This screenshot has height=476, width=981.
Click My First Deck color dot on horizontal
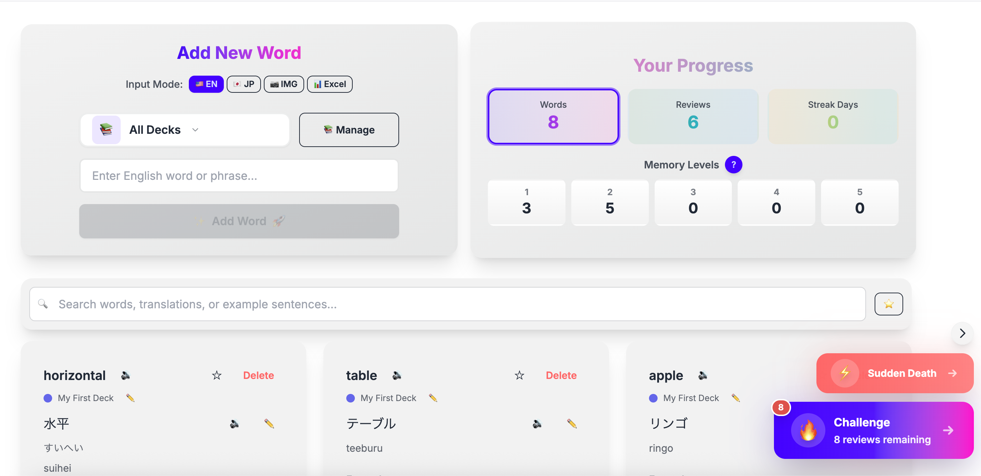pos(48,398)
